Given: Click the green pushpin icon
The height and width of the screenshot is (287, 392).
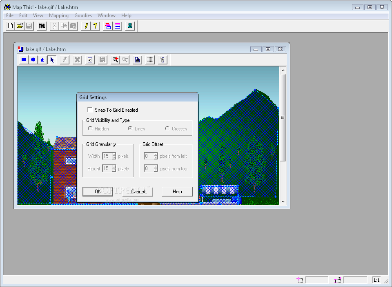Looking at the screenshot, I should 130,26.
